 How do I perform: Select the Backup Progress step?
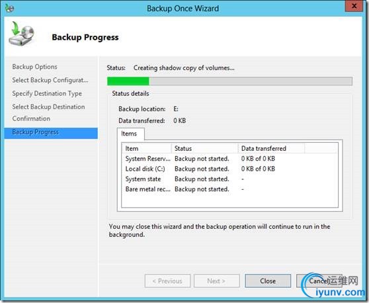tap(51, 132)
